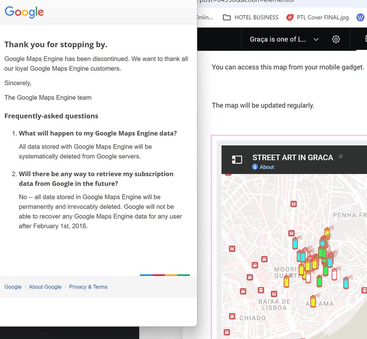The height and width of the screenshot is (339, 367).
Task: Click the CHIADO map label
Action: [x=252, y=318]
